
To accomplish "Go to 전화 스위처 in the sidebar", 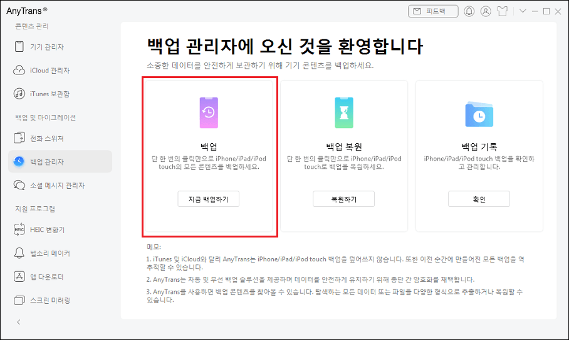I will (47, 138).
